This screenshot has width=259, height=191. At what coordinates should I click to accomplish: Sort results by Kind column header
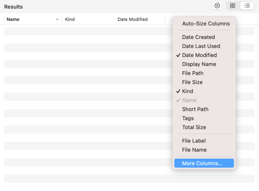click(88, 19)
